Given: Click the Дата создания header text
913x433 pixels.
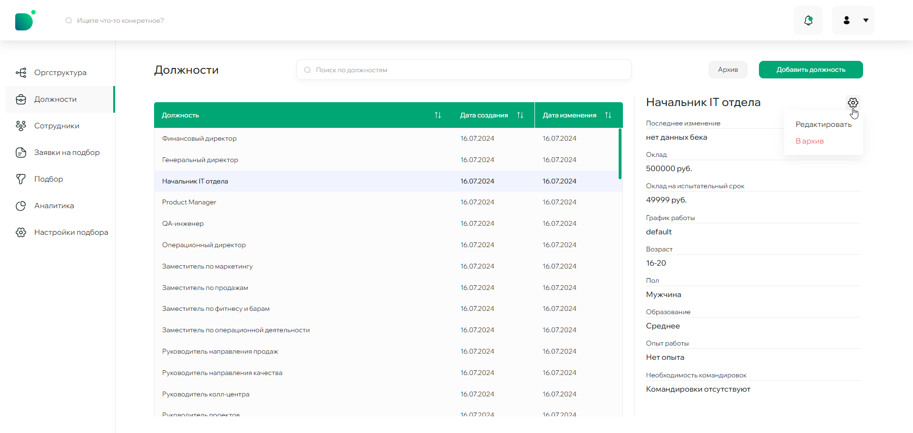Looking at the screenshot, I should coord(484,115).
